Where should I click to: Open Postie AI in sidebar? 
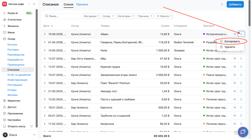(13, 13)
